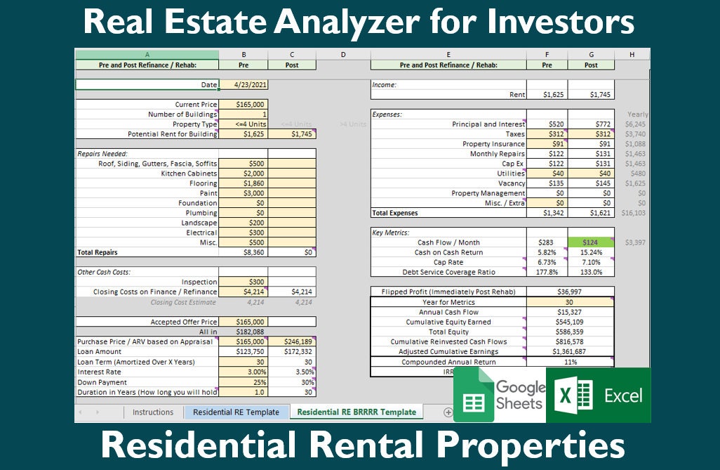Click Cumulative Equity Earned $545,109

(x=571, y=322)
